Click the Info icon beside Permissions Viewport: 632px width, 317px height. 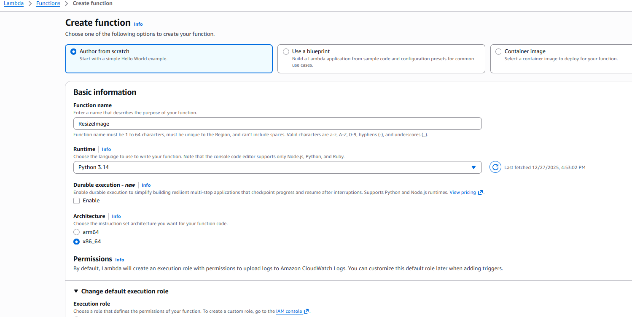119,260
